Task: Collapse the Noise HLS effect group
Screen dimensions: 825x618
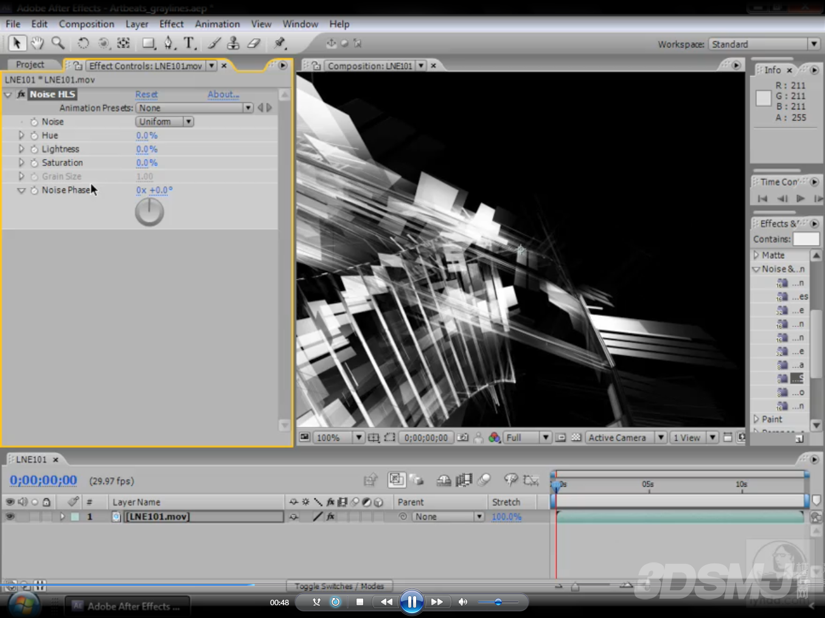Action: (x=8, y=95)
